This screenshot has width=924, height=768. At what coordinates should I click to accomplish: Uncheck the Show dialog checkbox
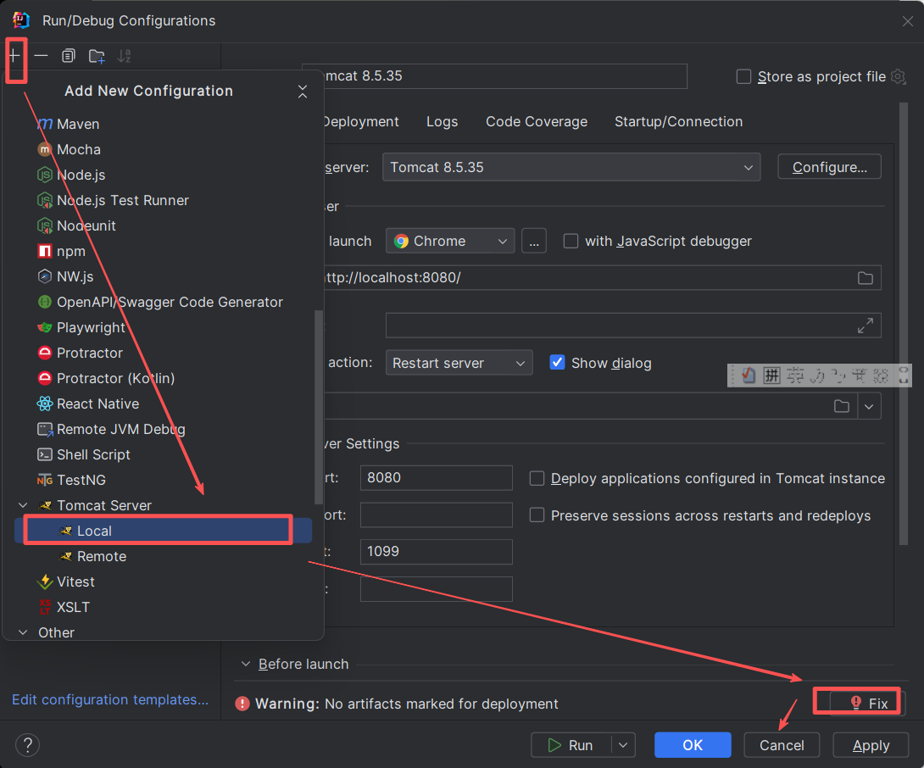[557, 362]
